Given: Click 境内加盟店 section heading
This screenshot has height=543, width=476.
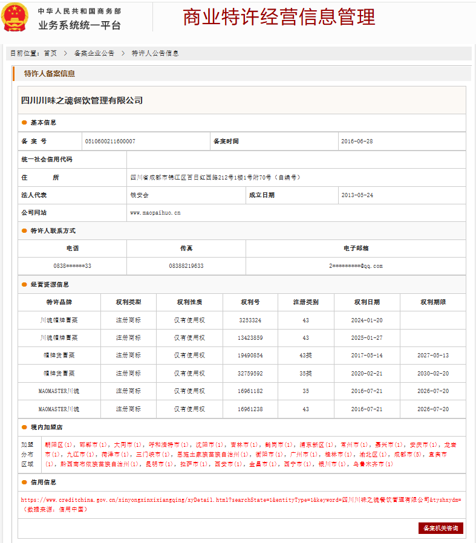Looking at the screenshot, I should pyautogui.click(x=47, y=428).
